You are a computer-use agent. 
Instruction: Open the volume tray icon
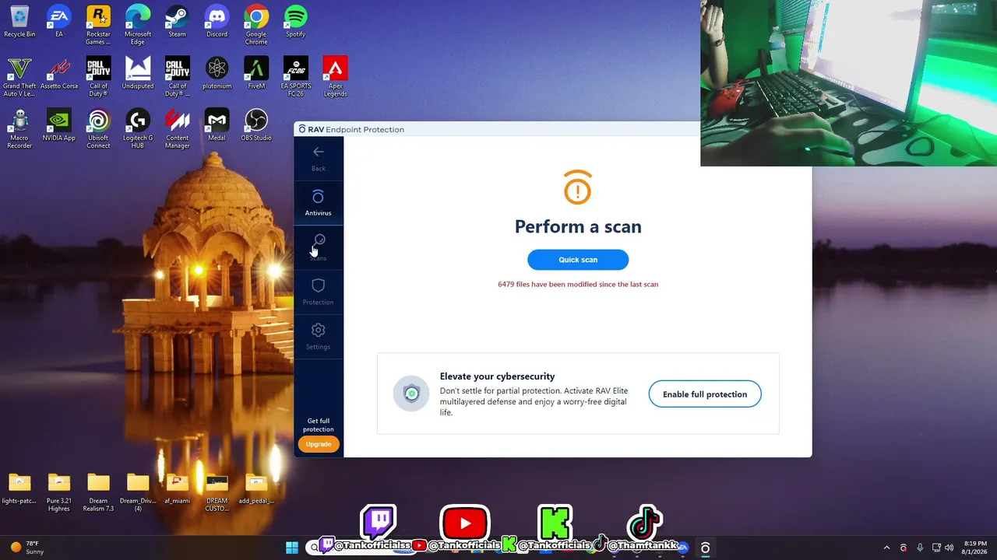949,548
